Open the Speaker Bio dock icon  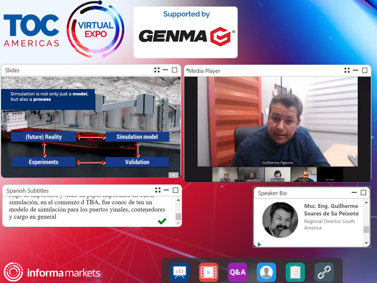coord(266,272)
